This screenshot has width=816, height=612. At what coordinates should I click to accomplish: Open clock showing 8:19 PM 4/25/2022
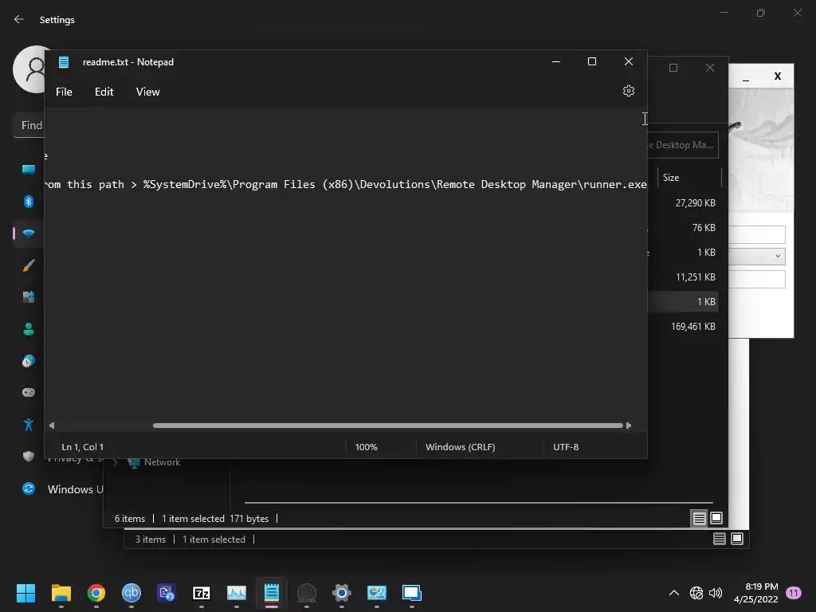(756, 593)
